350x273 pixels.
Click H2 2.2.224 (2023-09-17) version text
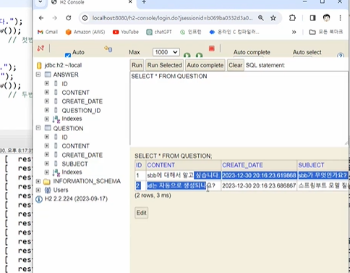pyautogui.click(x=76, y=199)
